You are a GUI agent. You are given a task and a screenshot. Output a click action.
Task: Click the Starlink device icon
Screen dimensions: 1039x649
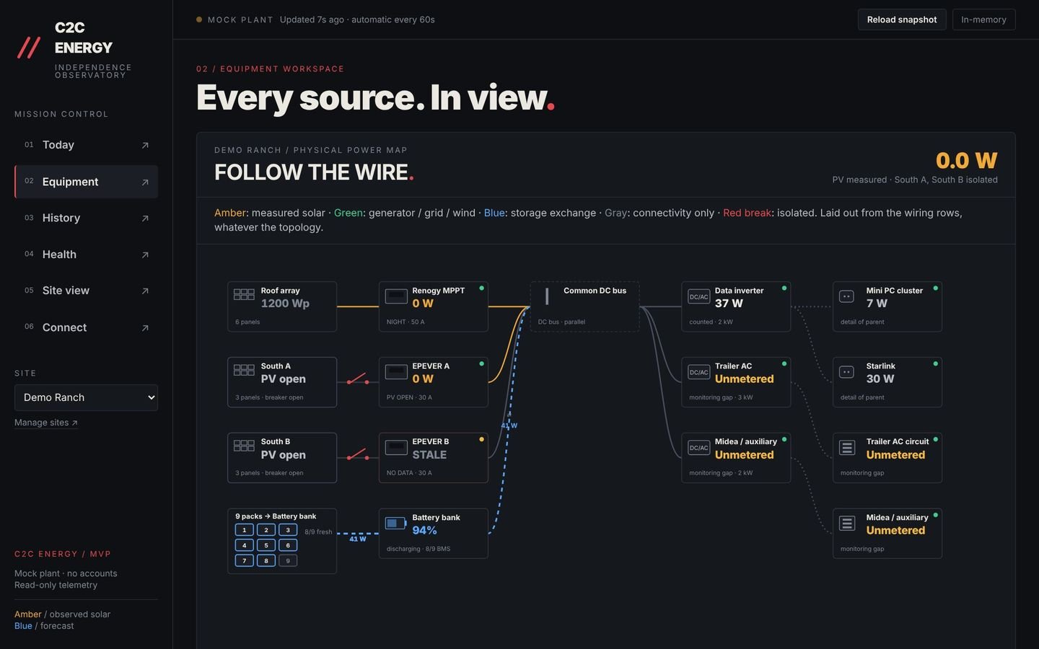point(847,372)
